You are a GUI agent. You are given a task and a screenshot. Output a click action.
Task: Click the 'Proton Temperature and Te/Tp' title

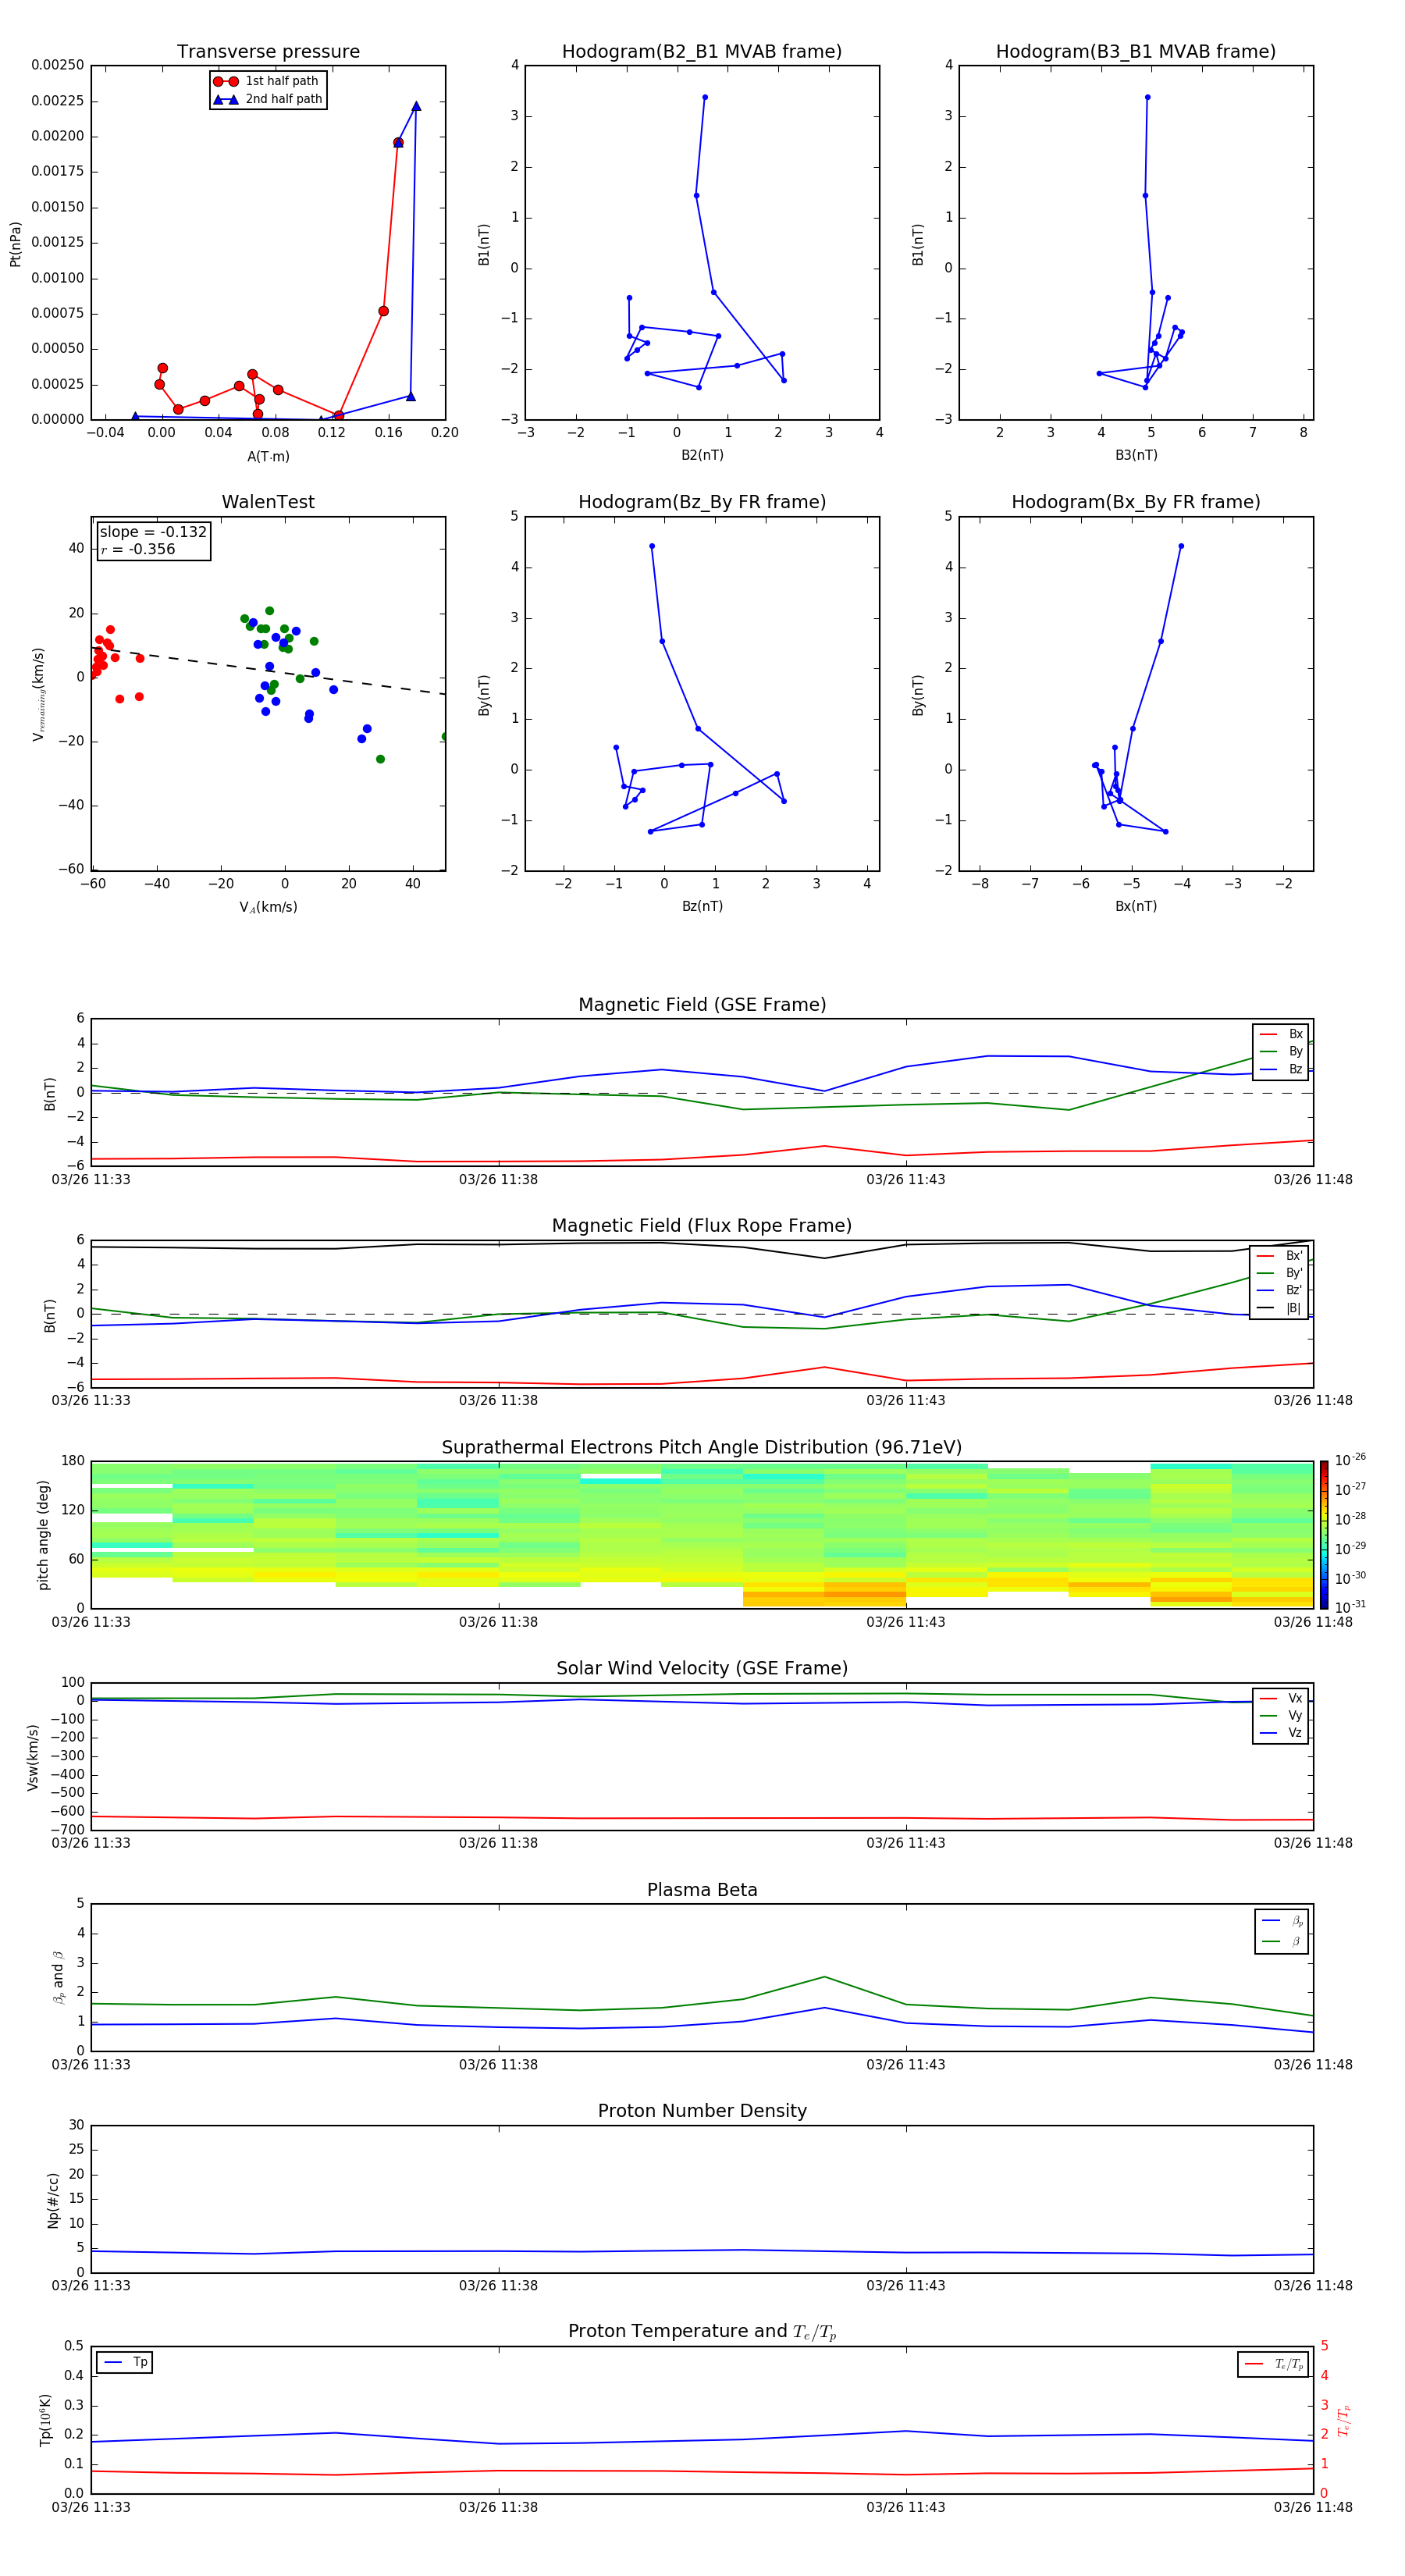click(x=702, y=2332)
